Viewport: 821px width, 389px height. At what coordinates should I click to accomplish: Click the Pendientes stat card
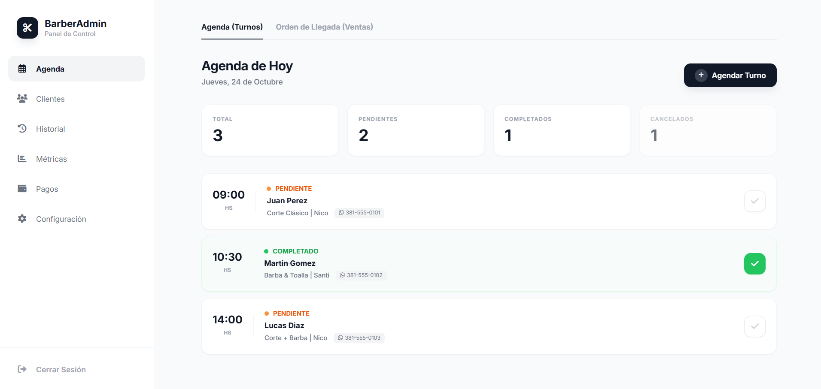[416, 130]
